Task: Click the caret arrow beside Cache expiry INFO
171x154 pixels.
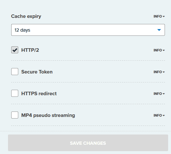Action: pyautogui.click(x=164, y=16)
